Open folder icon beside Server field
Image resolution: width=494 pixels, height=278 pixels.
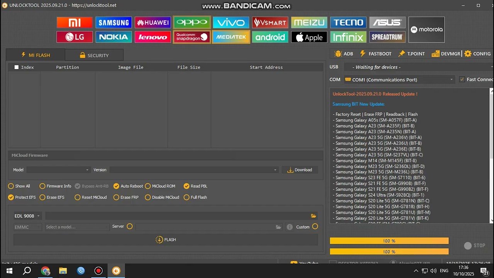coord(278,227)
